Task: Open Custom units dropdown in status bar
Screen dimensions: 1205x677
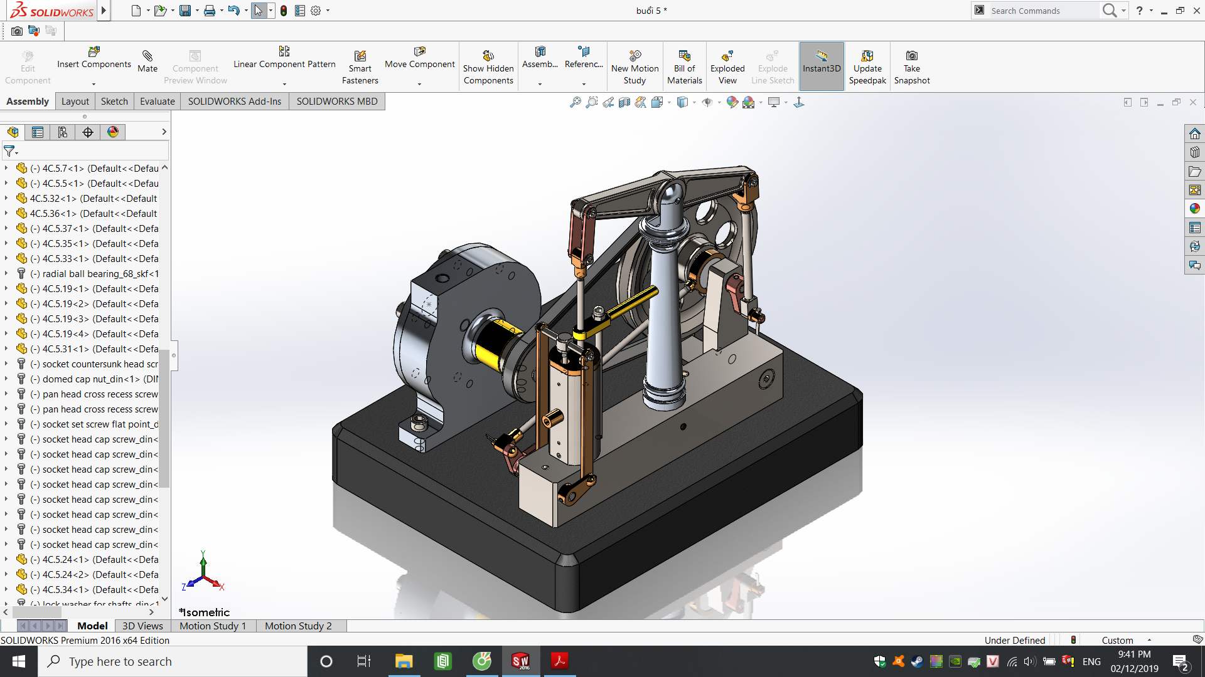Action: coord(1149,640)
